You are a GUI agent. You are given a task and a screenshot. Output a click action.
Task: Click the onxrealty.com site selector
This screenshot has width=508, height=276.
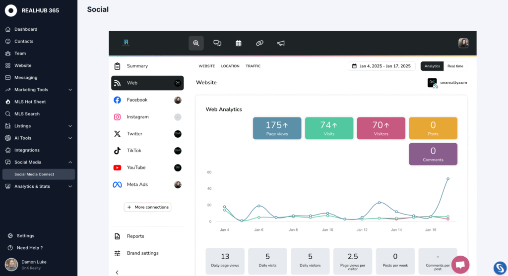447,83
